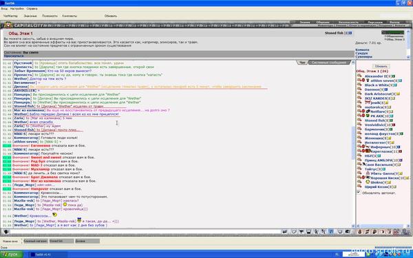Open the Настройки menu
This screenshot has height=258, width=413.
point(17,9)
